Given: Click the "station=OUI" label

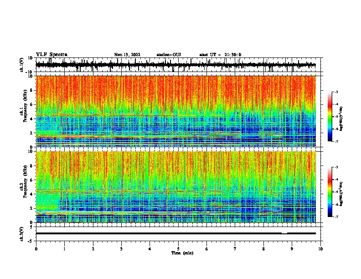Looking at the screenshot, I should (x=169, y=55).
